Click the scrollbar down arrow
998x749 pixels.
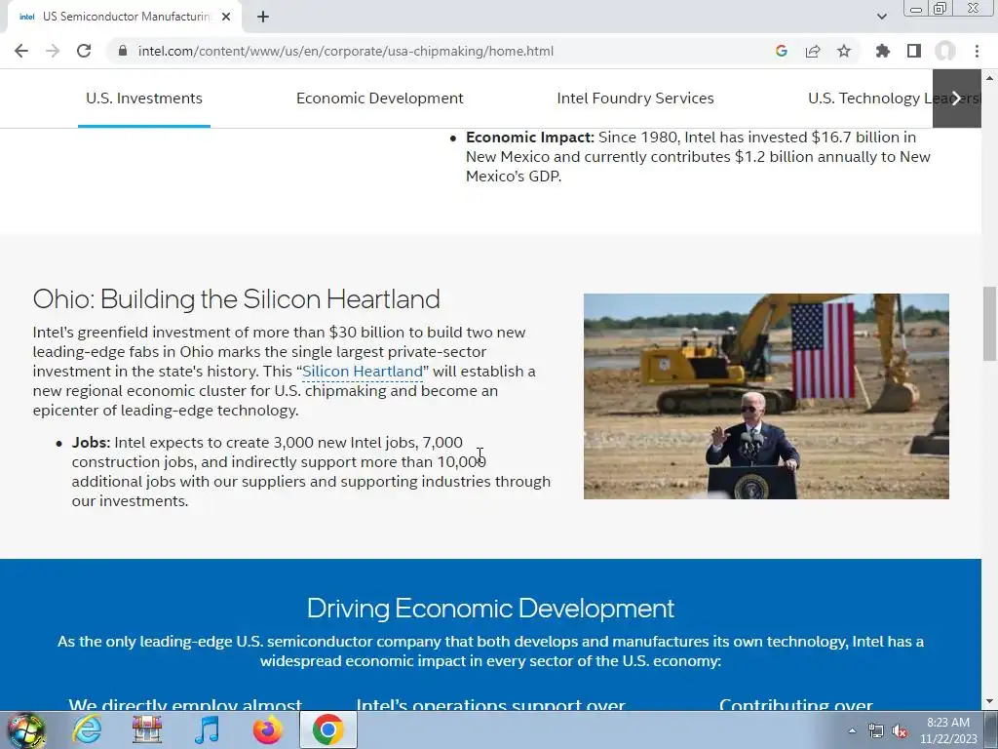[x=989, y=702]
